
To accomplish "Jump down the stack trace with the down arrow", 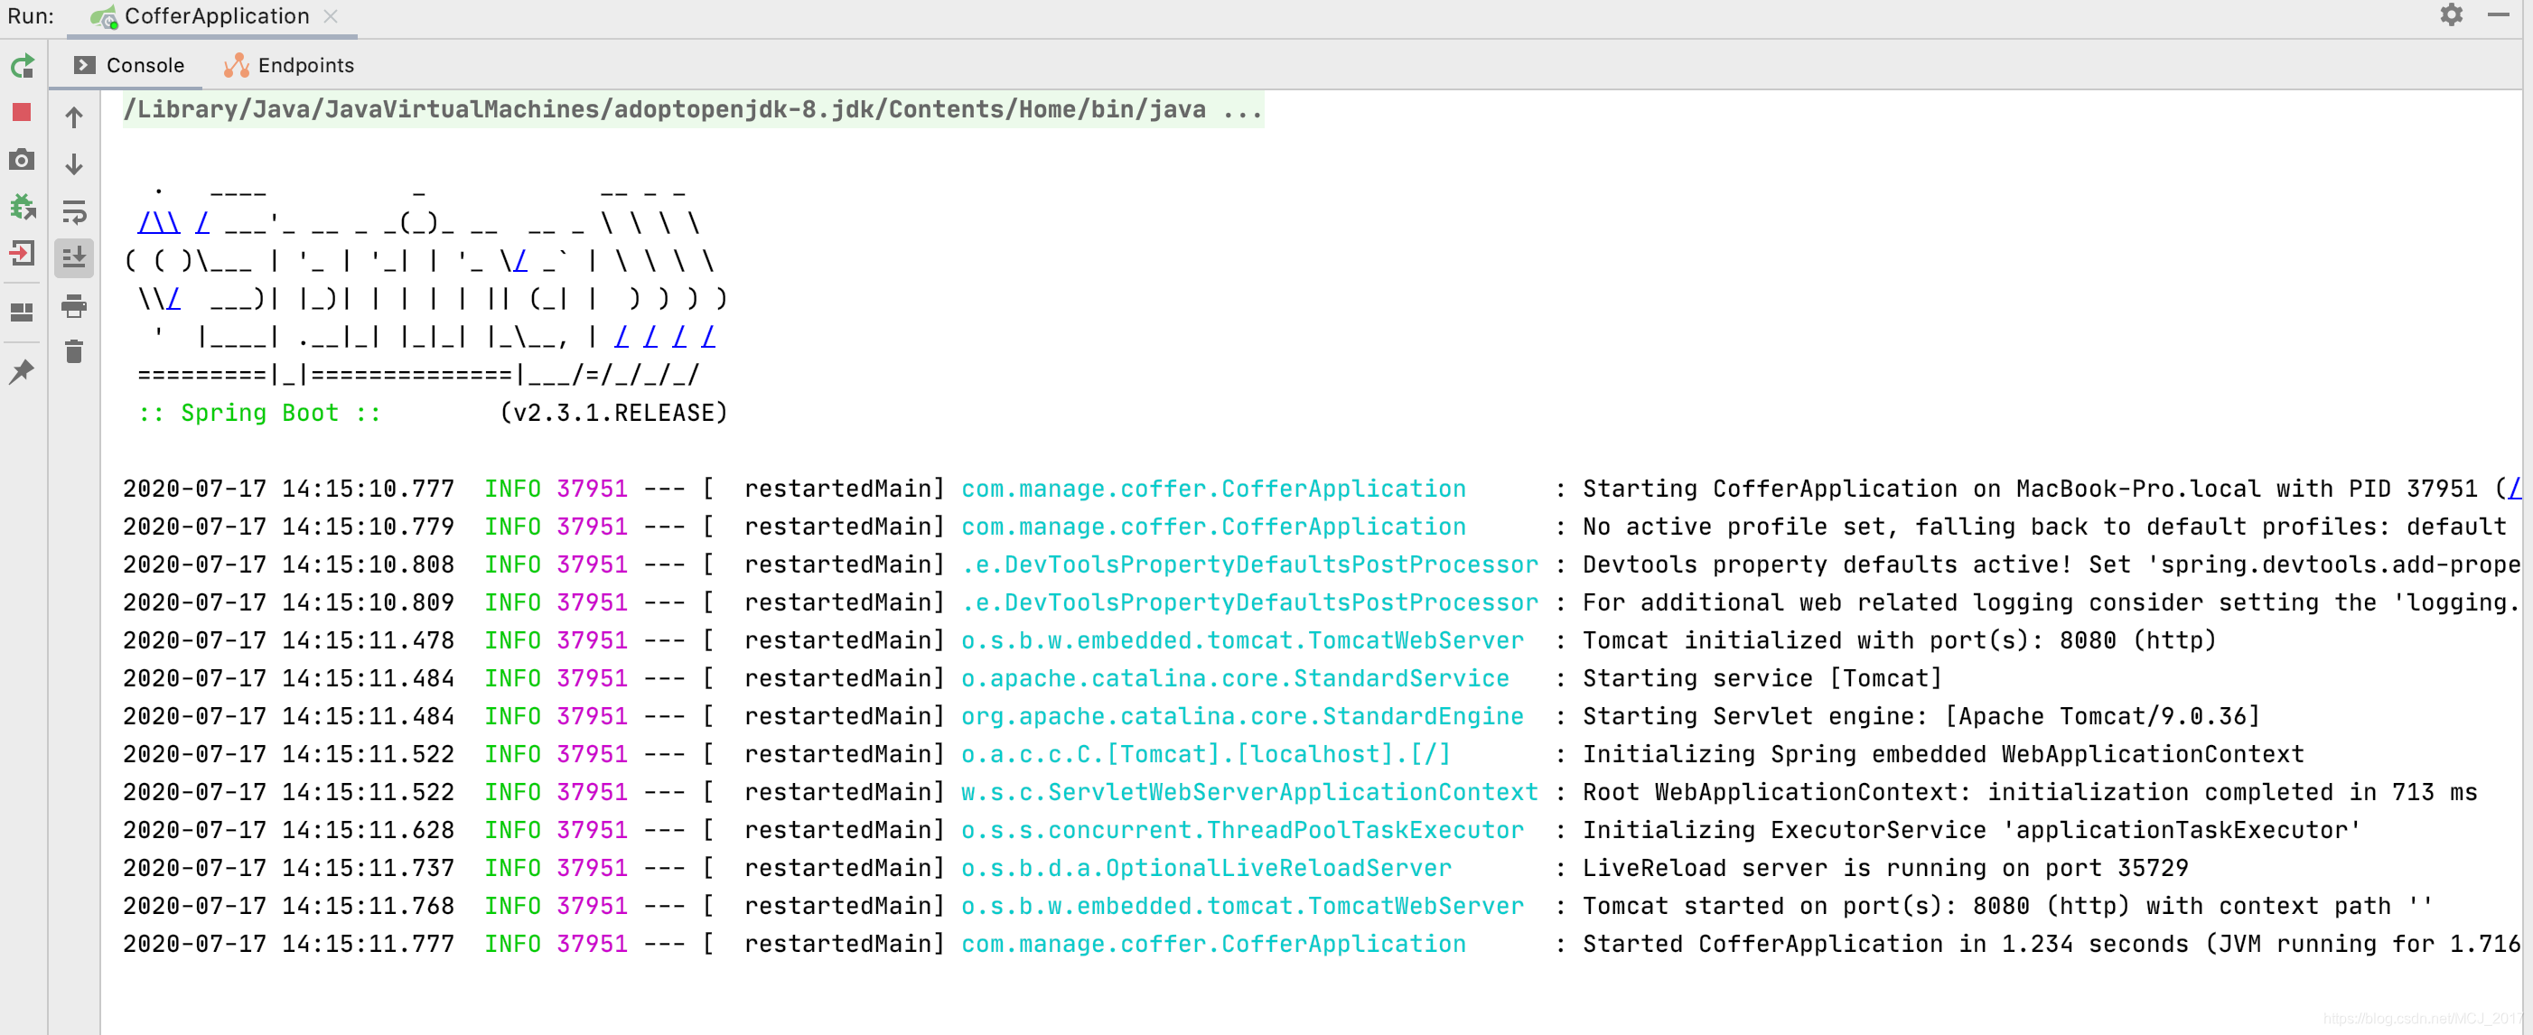I will pos(74,164).
